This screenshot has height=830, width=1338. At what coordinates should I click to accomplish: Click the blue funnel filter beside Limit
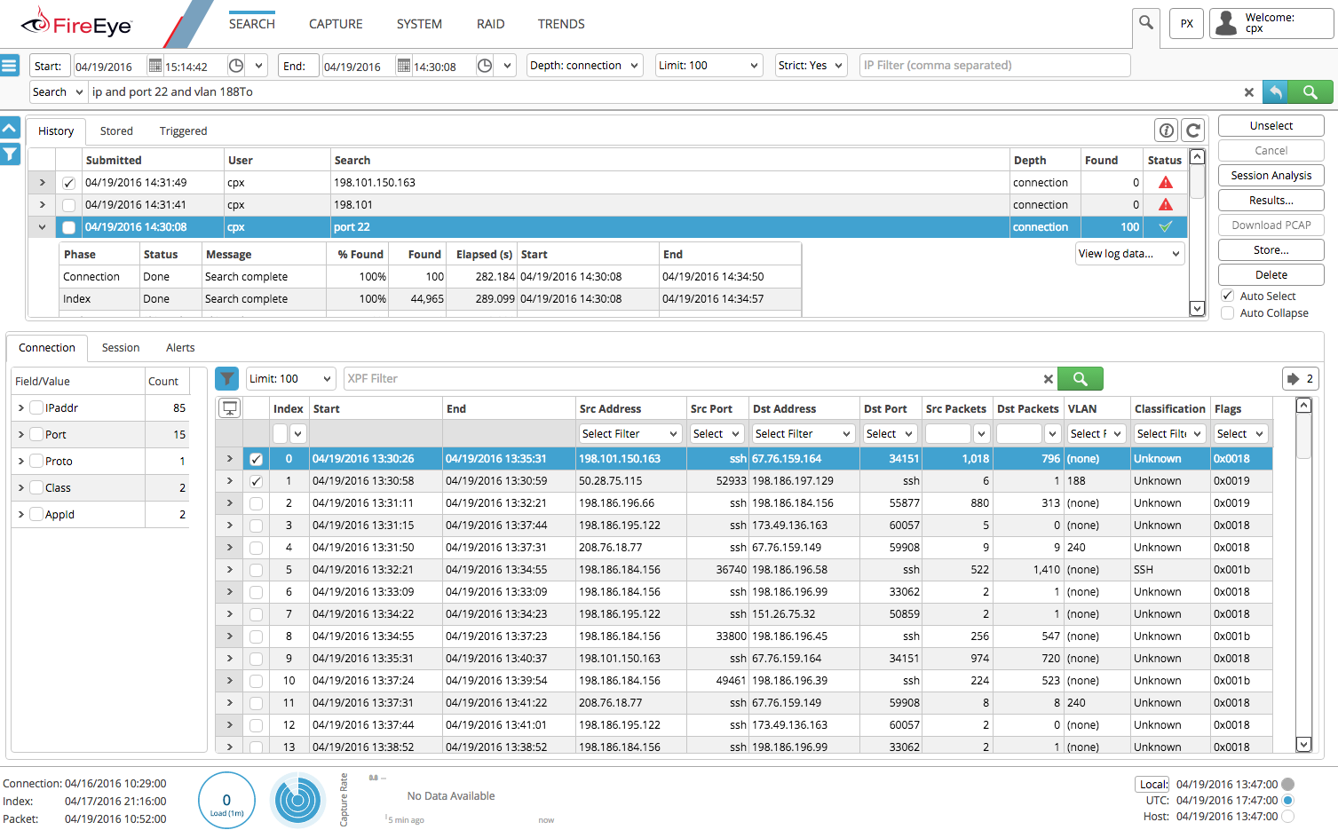click(x=227, y=379)
